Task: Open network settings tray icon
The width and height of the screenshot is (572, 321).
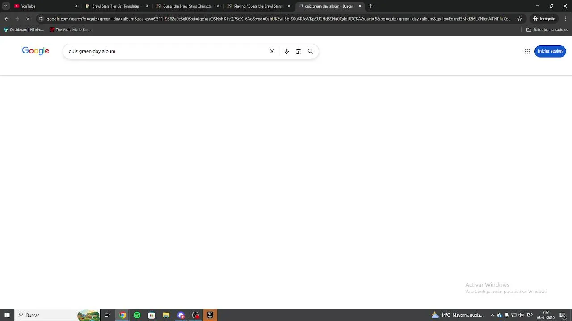Action: [x=514, y=315]
